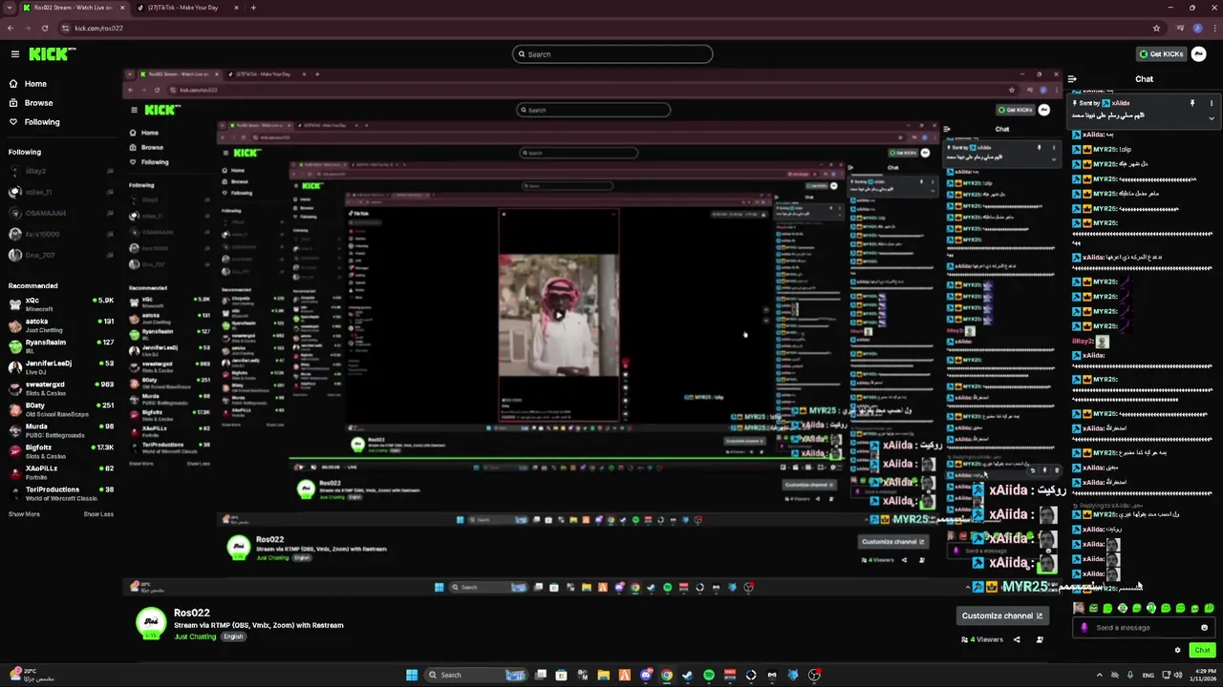This screenshot has height=687, width=1223.
Task: Open the Windows Start menu
Action: (412, 675)
